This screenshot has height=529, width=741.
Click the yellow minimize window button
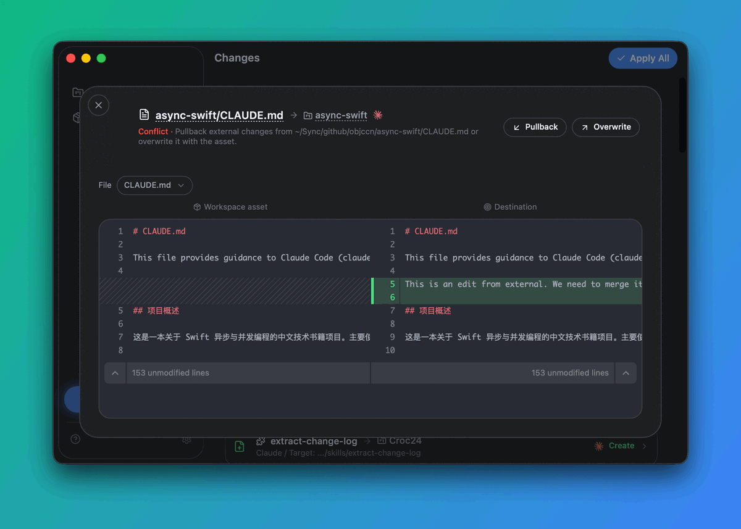coord(86,58)
